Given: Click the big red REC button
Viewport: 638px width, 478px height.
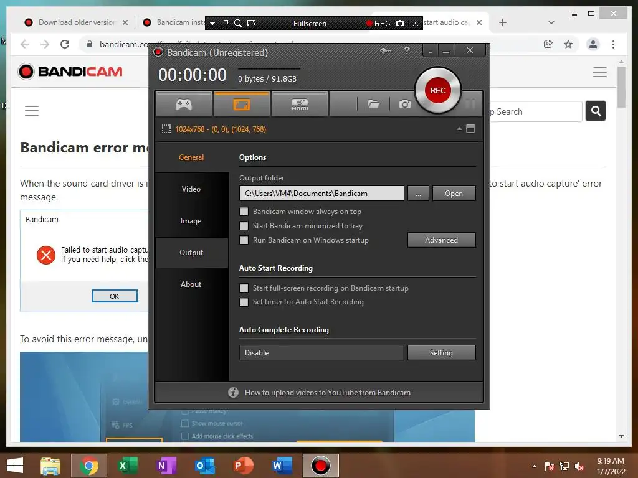Looking at the screenshot, I should coord(438,90).
